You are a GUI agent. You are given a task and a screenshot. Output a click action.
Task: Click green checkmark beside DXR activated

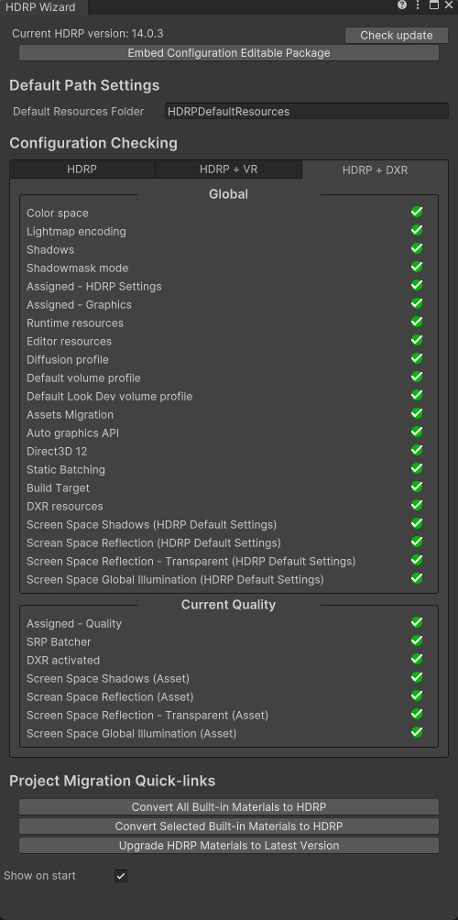pyautogui.click(x=417, y=659)
